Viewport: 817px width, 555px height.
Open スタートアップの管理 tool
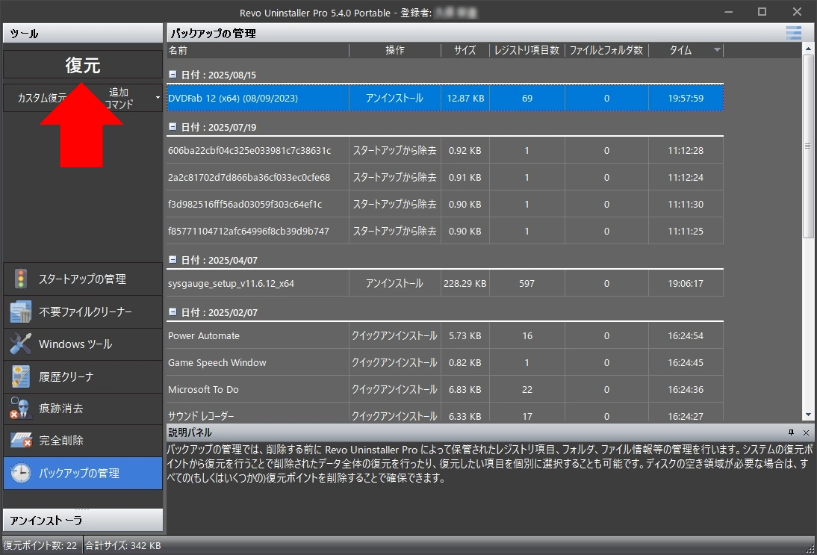click(x=83, y=279)
